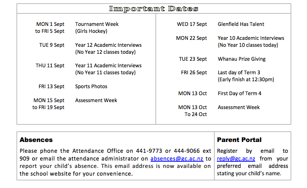Click the Year 10 Academic Interviews text
This screenshot has height=188, width=307.
pos(251,38)
